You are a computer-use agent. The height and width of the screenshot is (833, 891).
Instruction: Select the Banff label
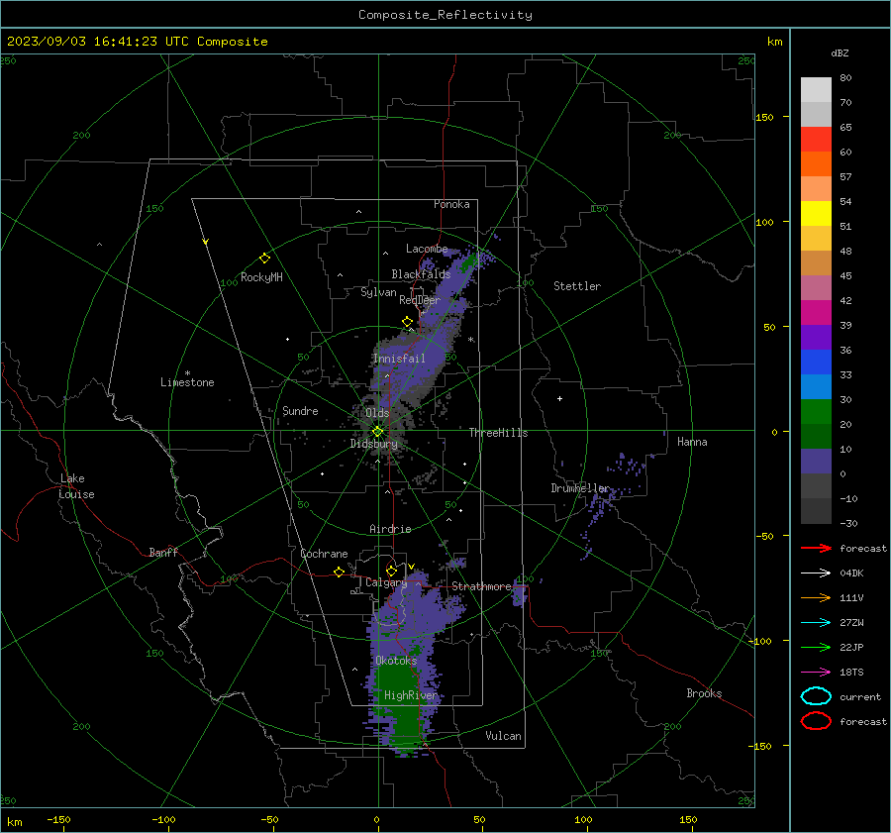coord(163,552)
